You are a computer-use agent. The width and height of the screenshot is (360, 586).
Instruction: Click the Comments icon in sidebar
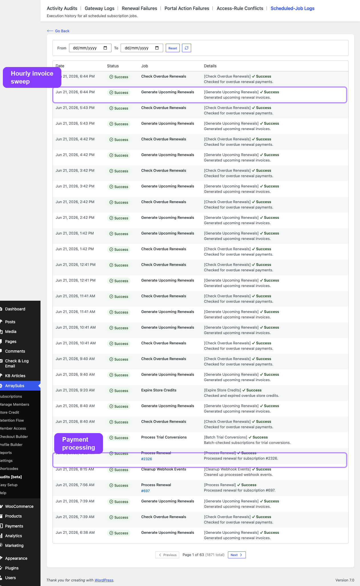click(1, 351)
